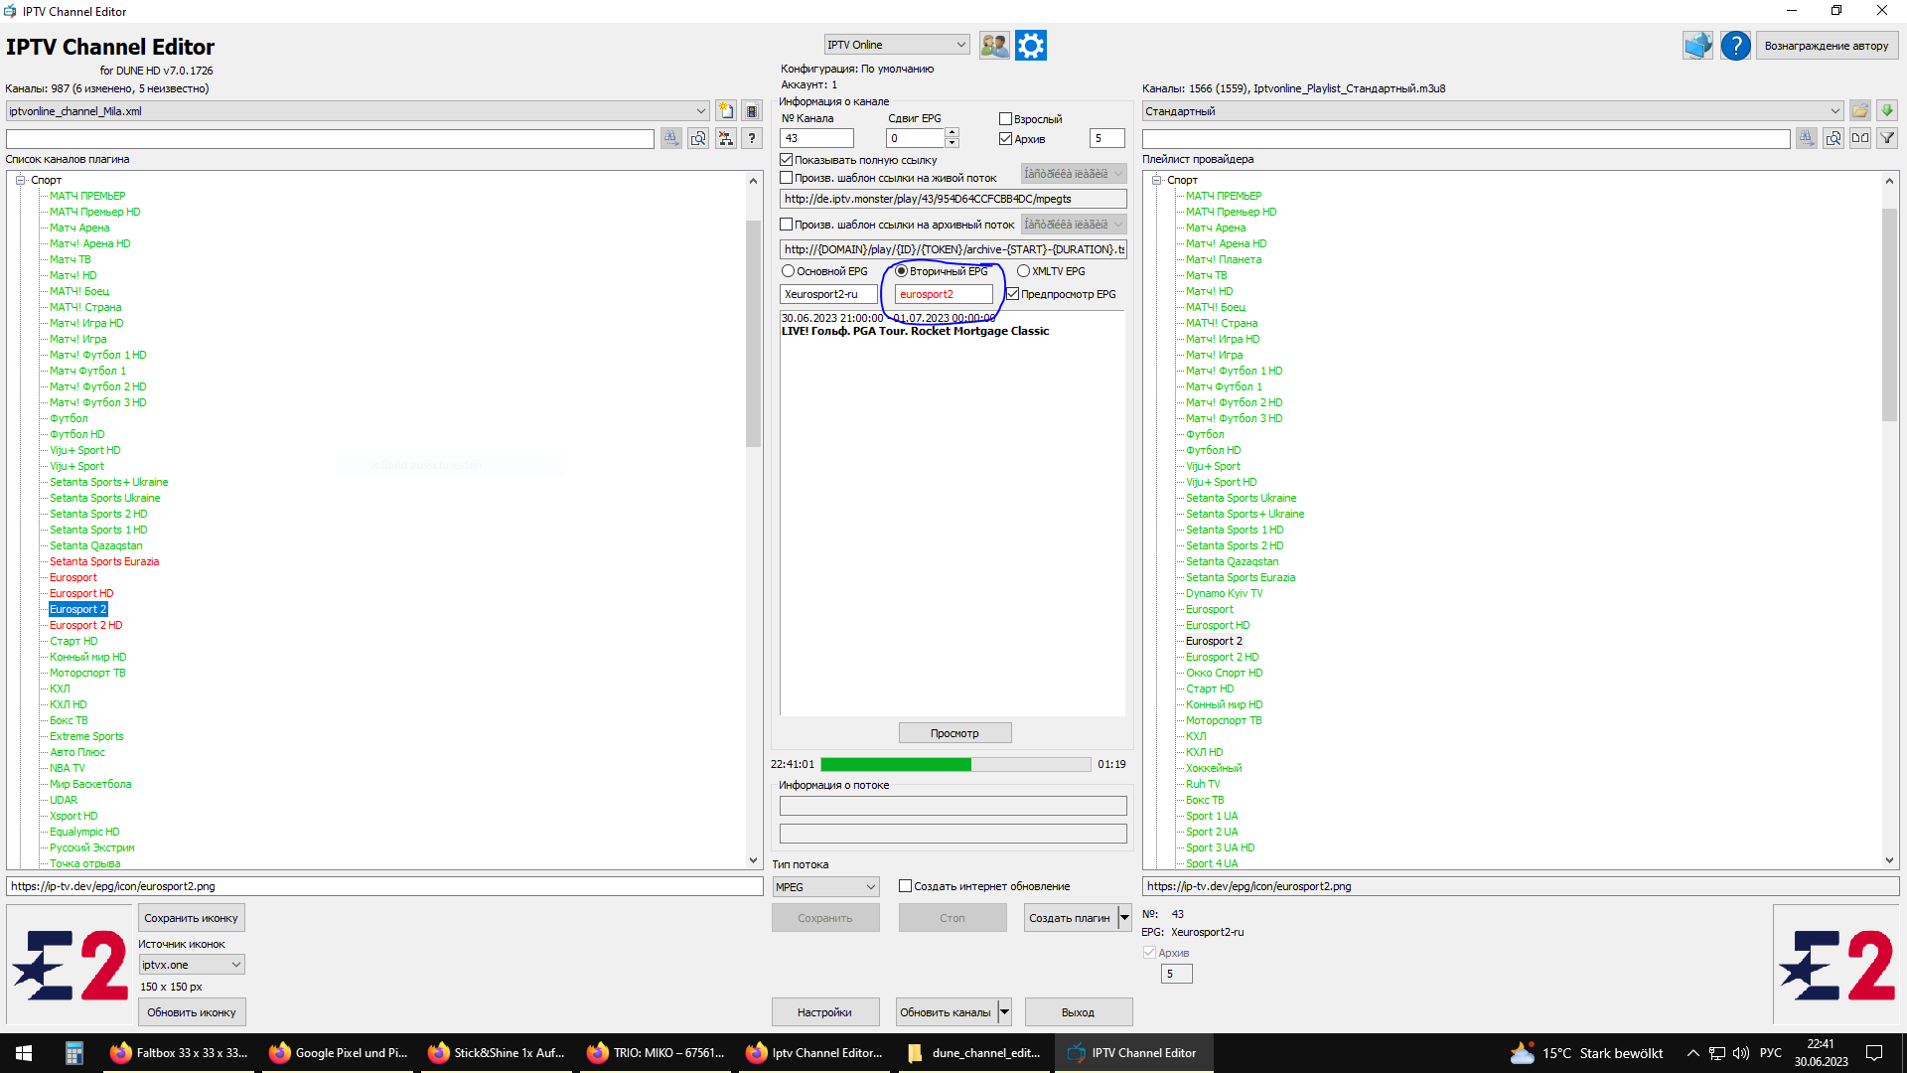The image size is (1907, 1073).
Task: Toggle the Предпросмотр EPG checkbox
Action: pos(1013,294)
